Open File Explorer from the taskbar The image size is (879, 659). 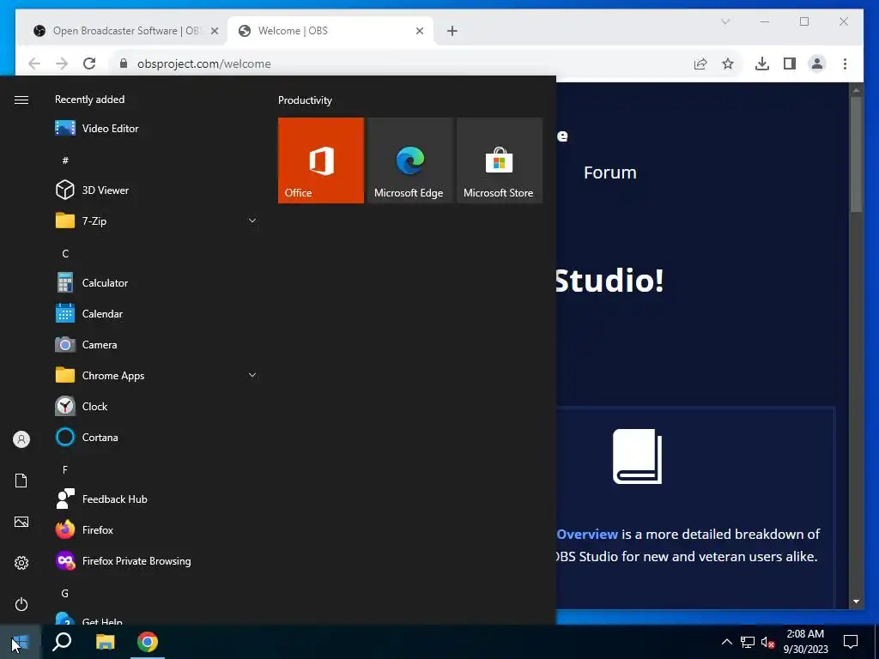pos(105,642)
